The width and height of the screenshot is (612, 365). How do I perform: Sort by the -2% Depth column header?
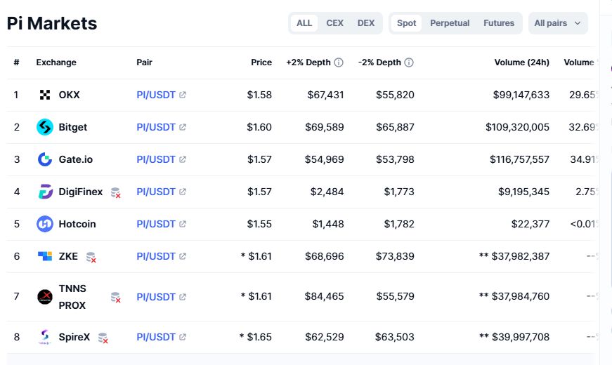[379, 62]
